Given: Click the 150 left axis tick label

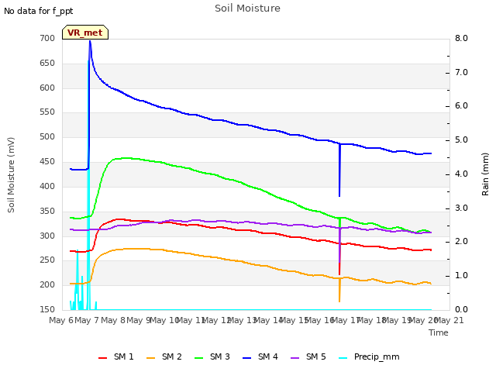Looking at the screenshot, I should click(47, 309).
